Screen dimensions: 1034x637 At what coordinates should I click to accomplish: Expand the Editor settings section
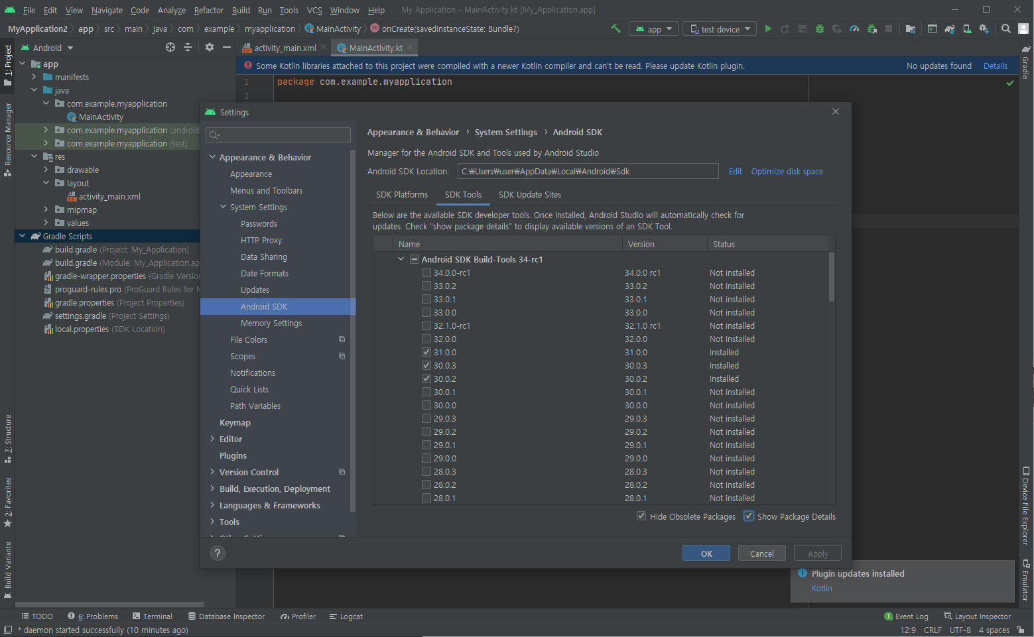[x=212, y=439]
